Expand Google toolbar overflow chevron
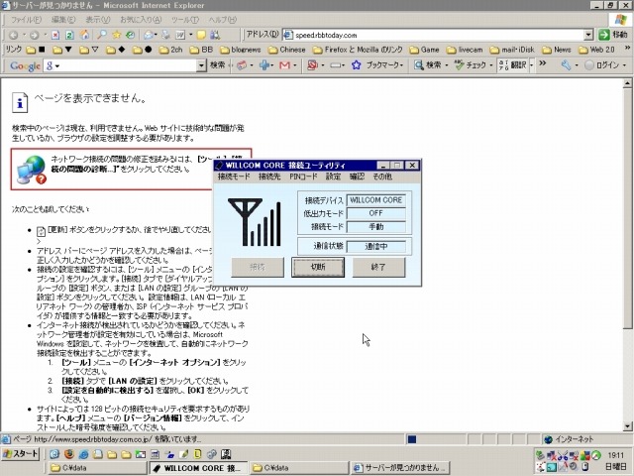634x476 pixels. (543, 63)
